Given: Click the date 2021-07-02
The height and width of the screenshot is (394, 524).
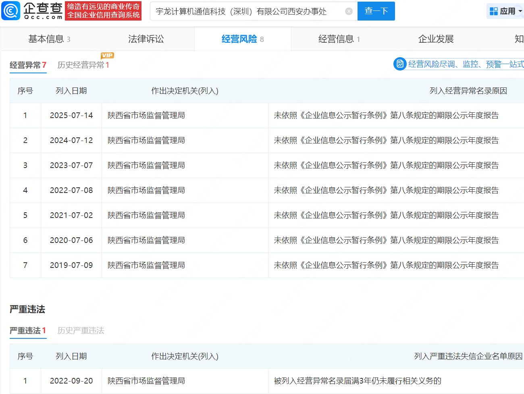Looking at the screenshot, I should tap(71, 216).
